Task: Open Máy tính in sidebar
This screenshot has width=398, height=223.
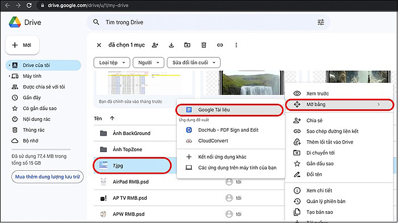Action: (x=32, y=76)
